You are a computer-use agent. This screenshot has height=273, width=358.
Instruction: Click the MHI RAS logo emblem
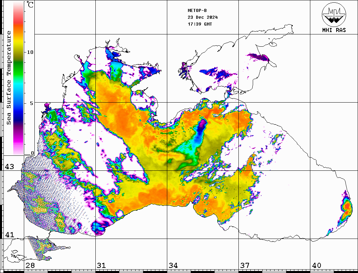(334, 14)
